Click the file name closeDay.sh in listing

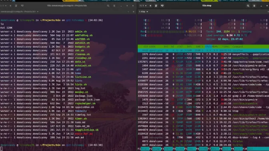pyautogui.click(x=83, y=58)
